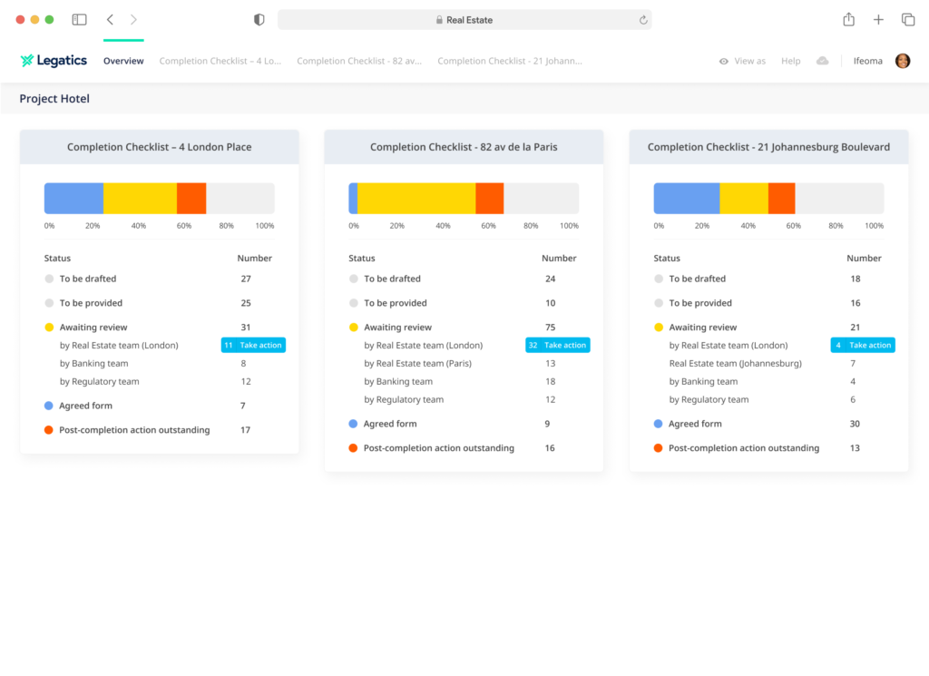This screenshot has height=676, width=929.
Task: Toggle the View as eye option
Action: pos(742,61)
